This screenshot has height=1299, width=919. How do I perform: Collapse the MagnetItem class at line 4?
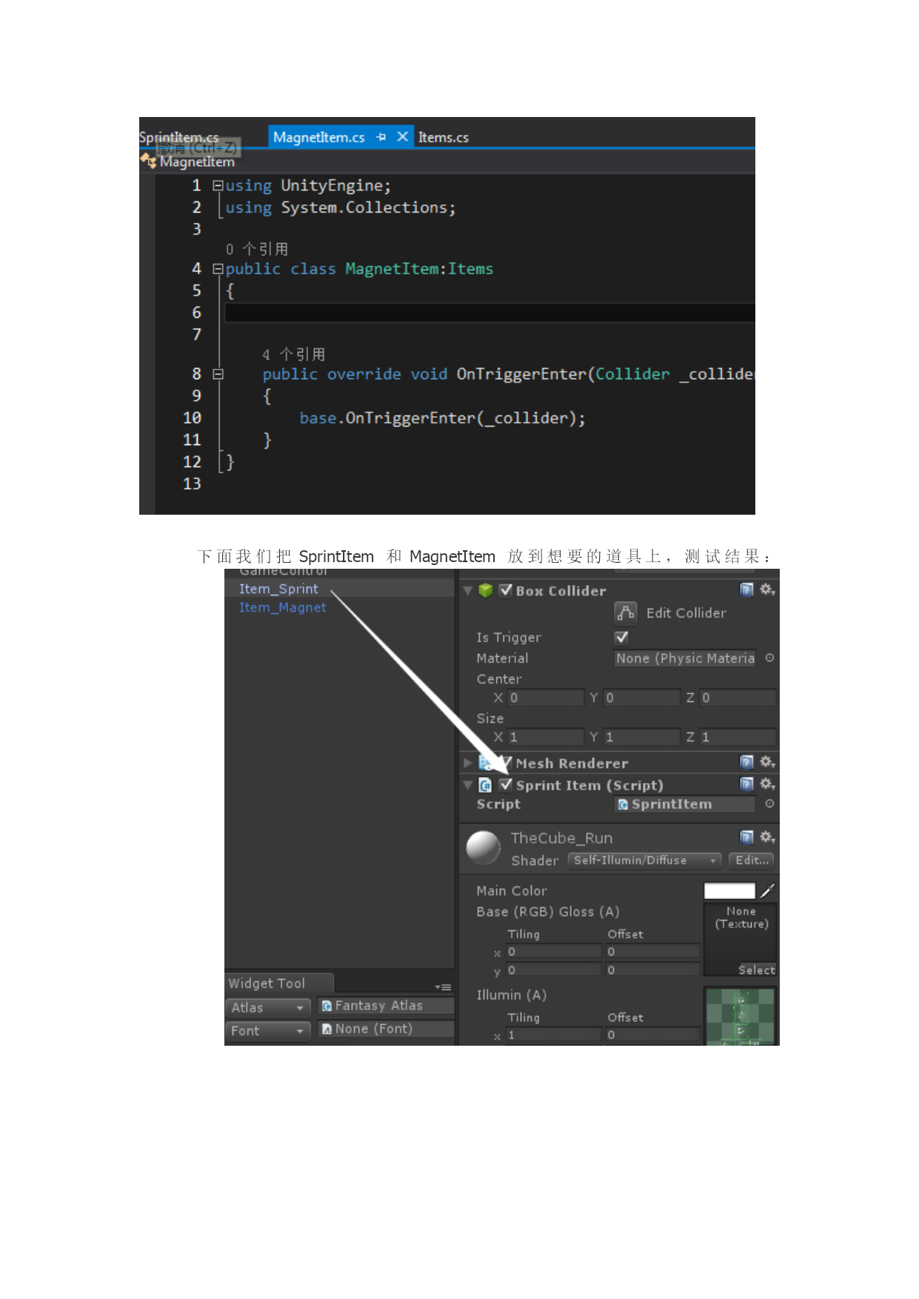point(218,269)
